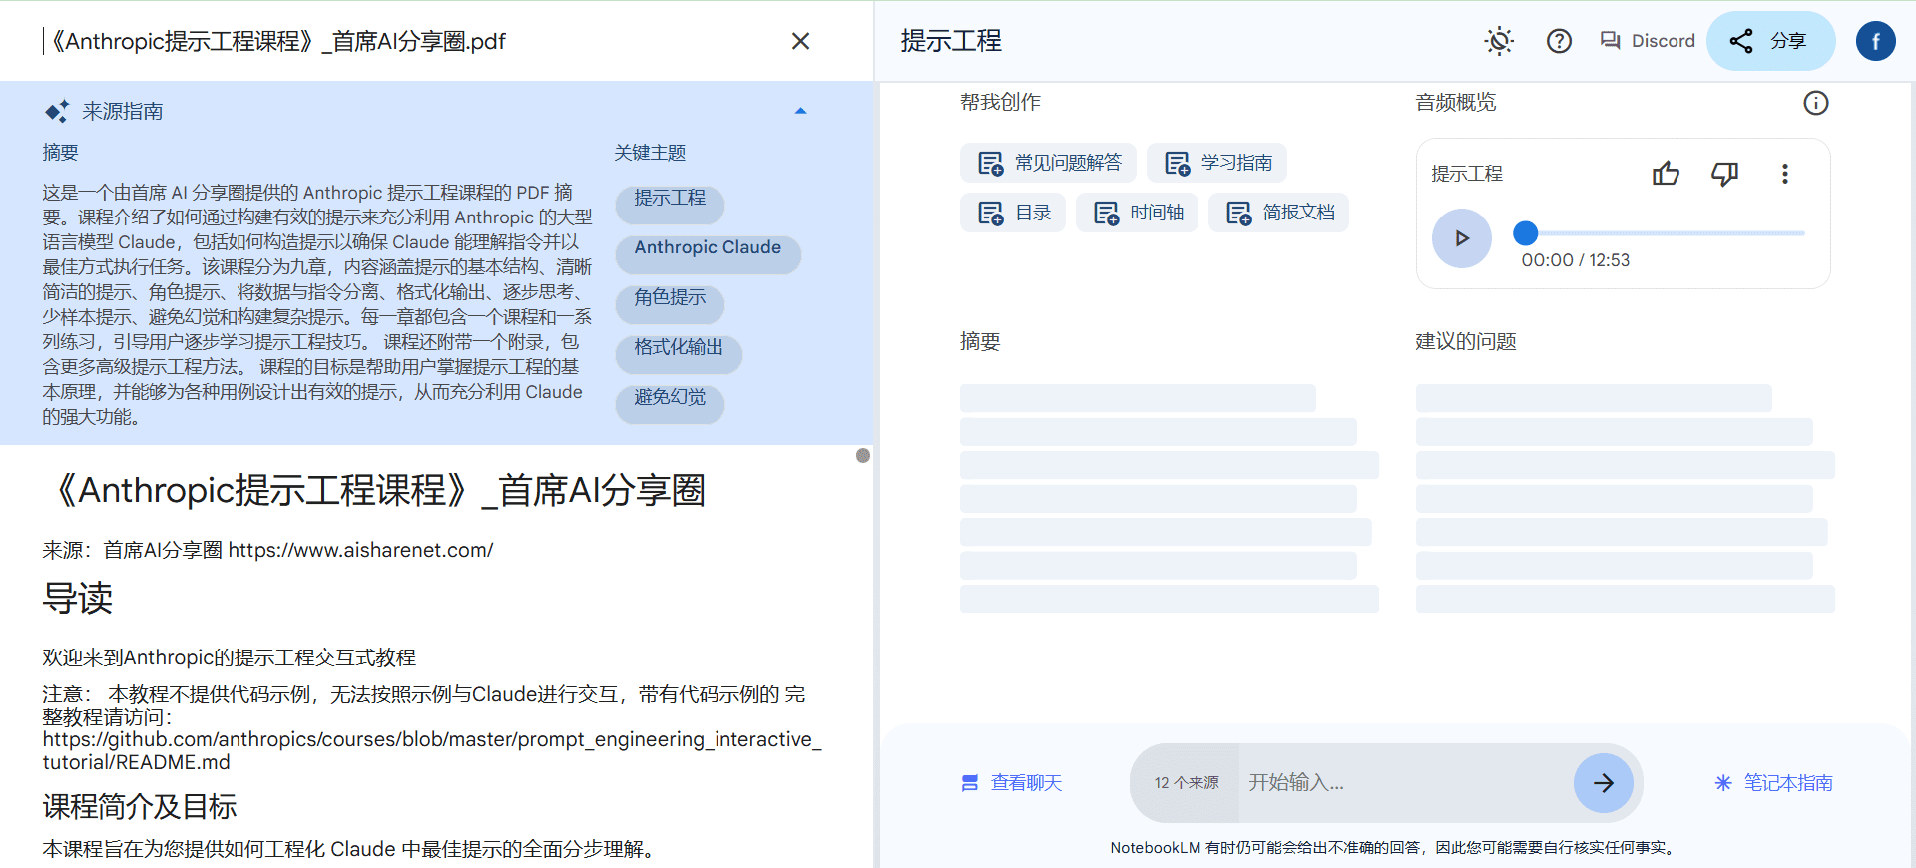The width and height of the screenshot is (1916, 868).
Task: Generate 学习指南 note
Action: [x=1216, y=163]
